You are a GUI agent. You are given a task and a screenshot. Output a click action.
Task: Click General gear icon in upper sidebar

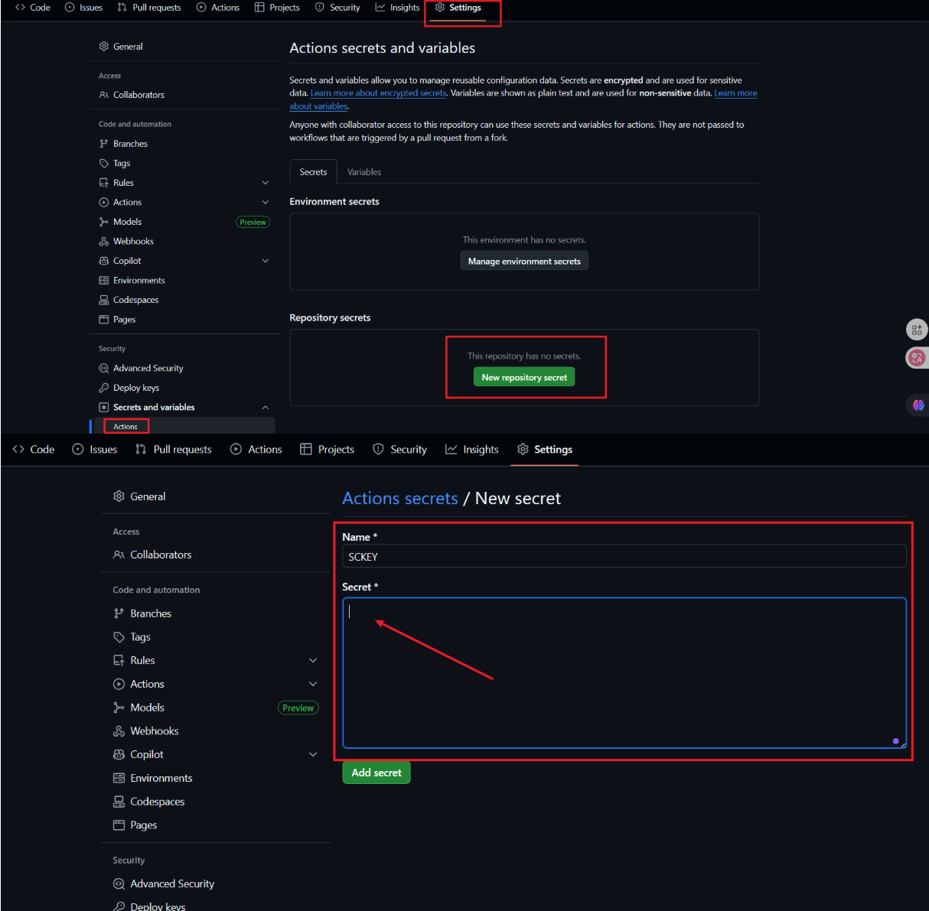104,47
